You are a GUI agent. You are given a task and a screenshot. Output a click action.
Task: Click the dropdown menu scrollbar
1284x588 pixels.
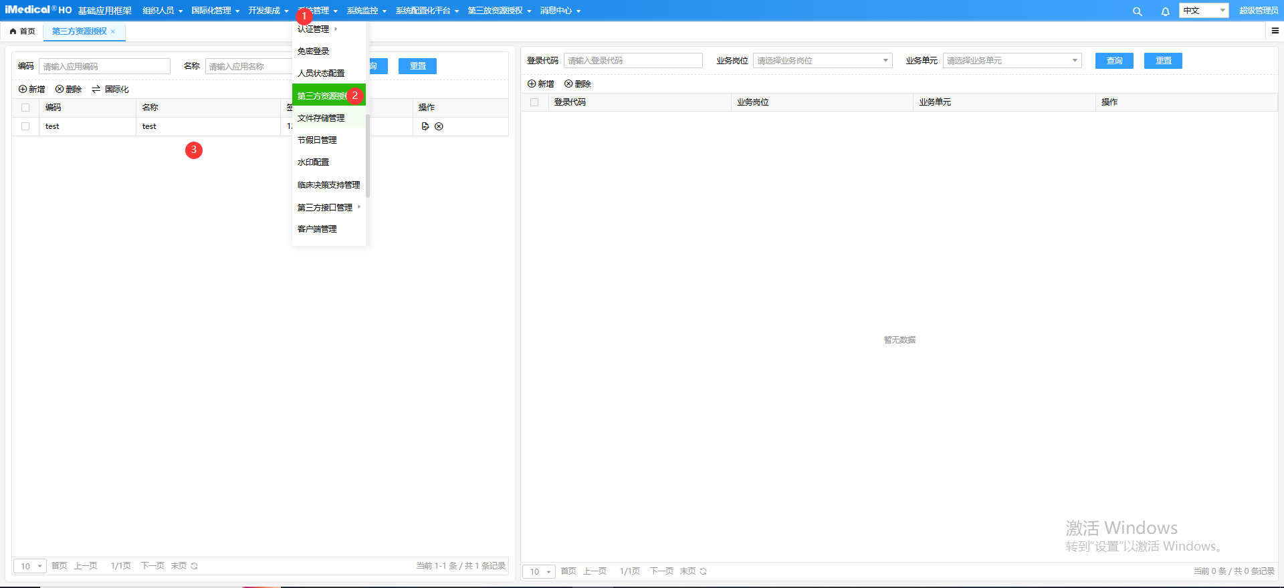[x=368, y=156]
